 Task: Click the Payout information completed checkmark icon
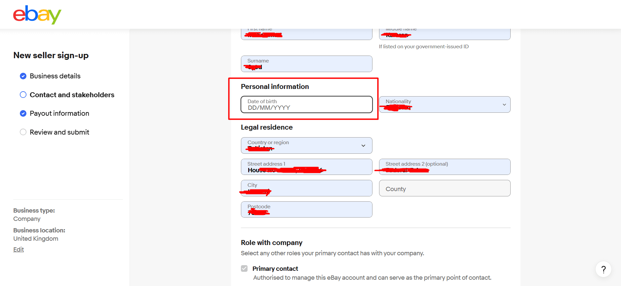coord(23,113)
